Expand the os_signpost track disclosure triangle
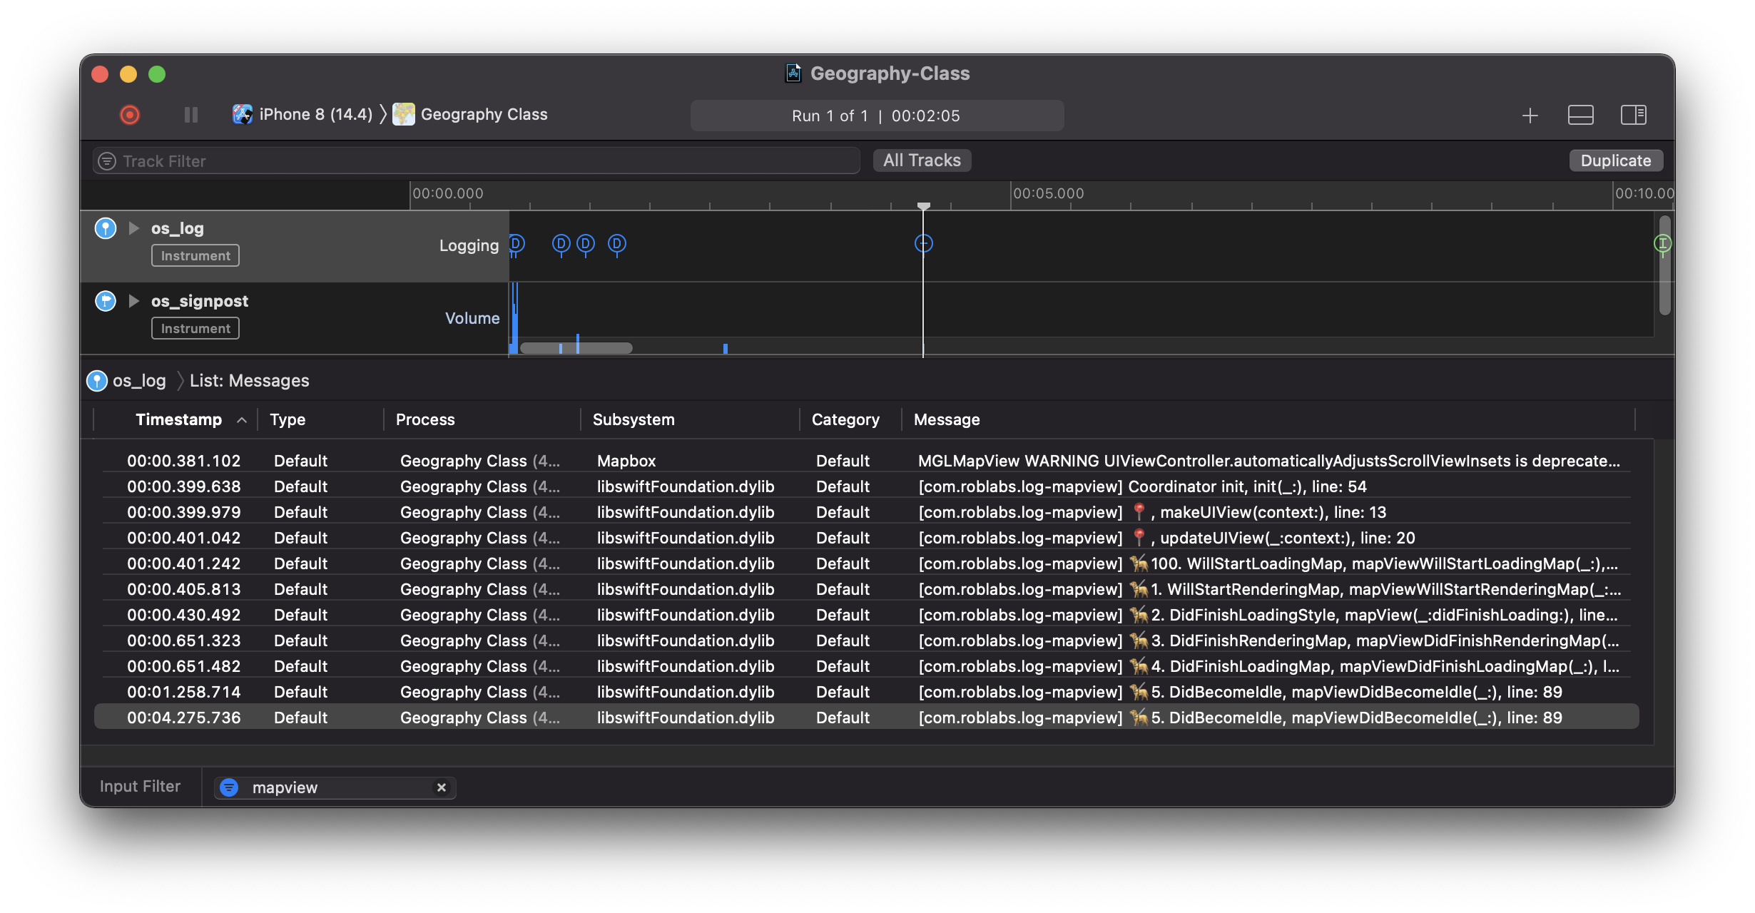 click(133, 301)
